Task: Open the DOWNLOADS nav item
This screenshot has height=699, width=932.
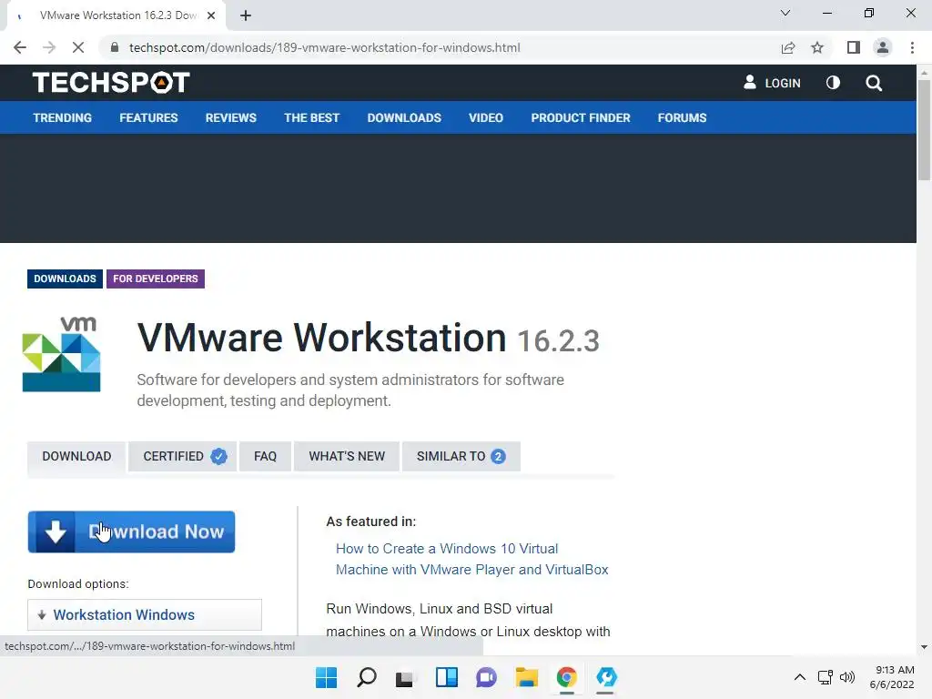Action: point(404,117)
